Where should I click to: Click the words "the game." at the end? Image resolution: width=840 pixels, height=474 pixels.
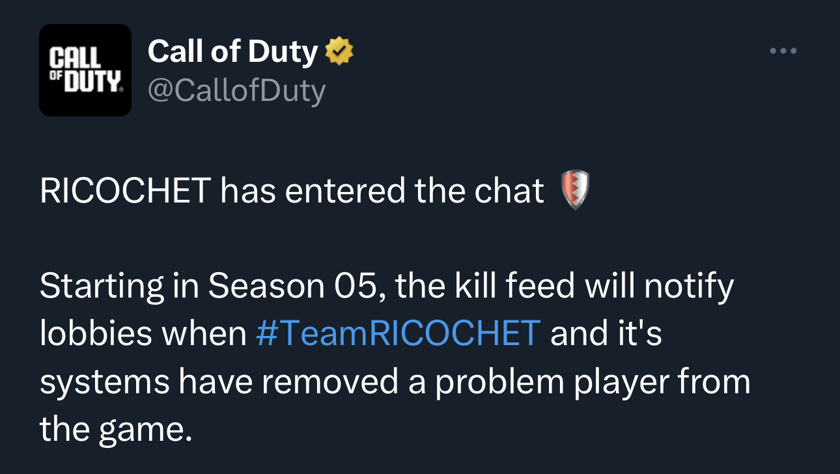coord(117,430)
